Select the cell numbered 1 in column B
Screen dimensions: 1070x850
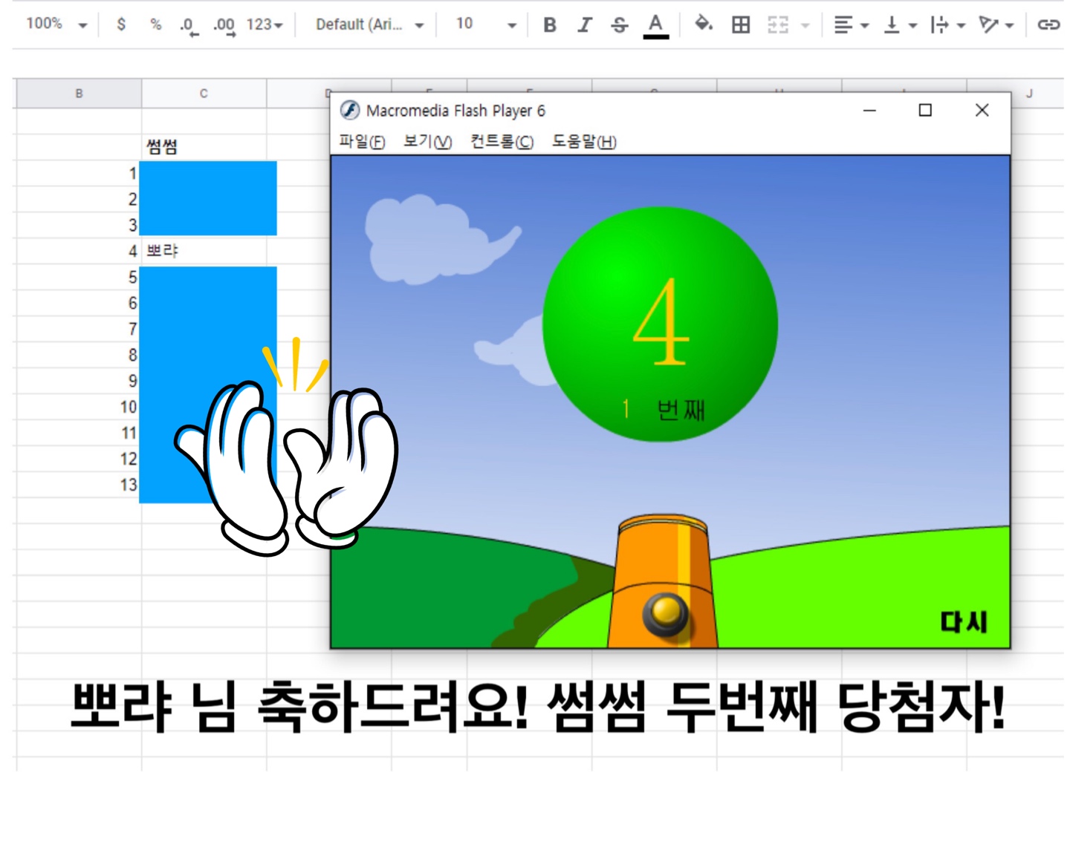point(79,173)
